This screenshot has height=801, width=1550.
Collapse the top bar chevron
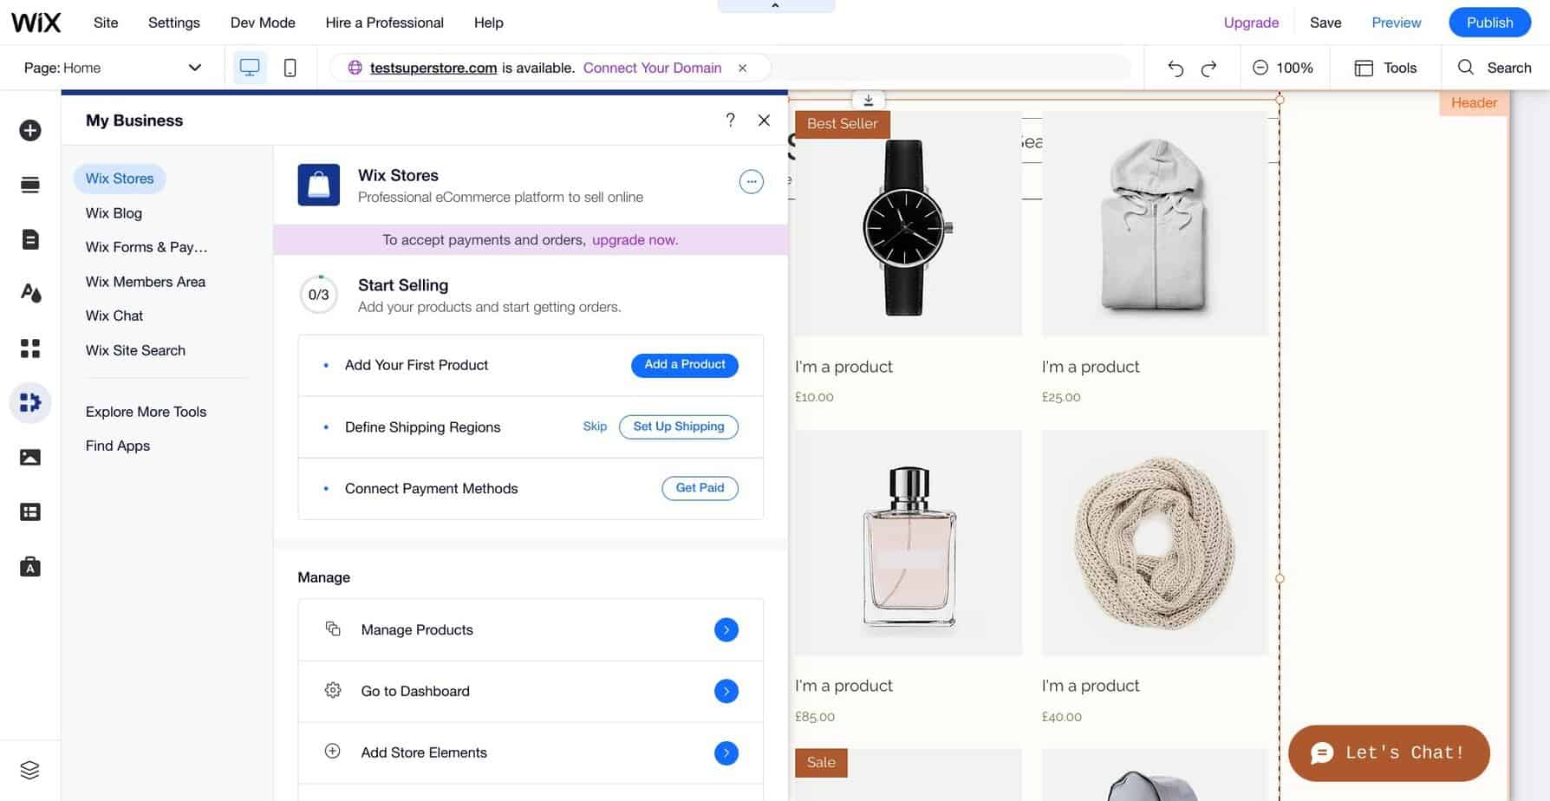pyautogui.click(x=776, y=6)
